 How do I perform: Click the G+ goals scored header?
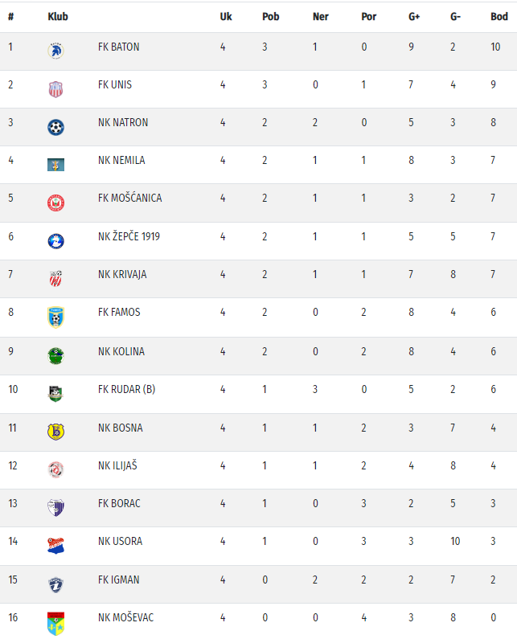[x=415, y=17]
